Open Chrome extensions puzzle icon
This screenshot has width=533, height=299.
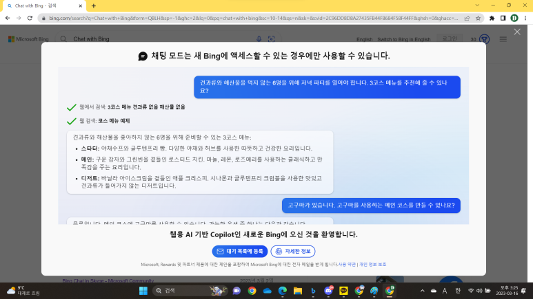click(492, 18)
